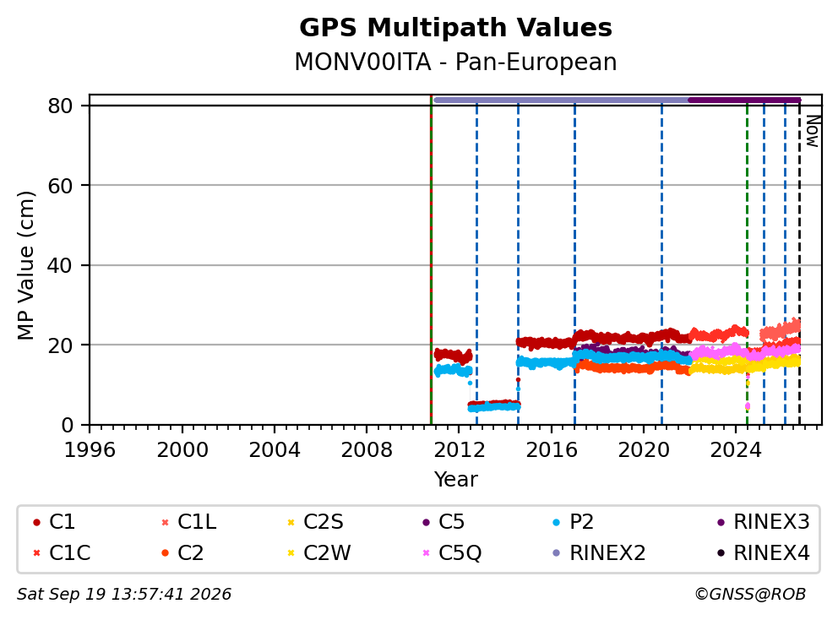
Task: Click the C2W legend marker
Action: pos(291,552)
